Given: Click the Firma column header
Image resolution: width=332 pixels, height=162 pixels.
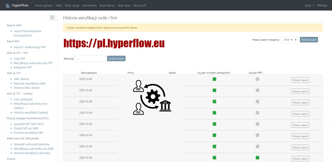Looking at the screenshot, I should [x=130, y=73].
